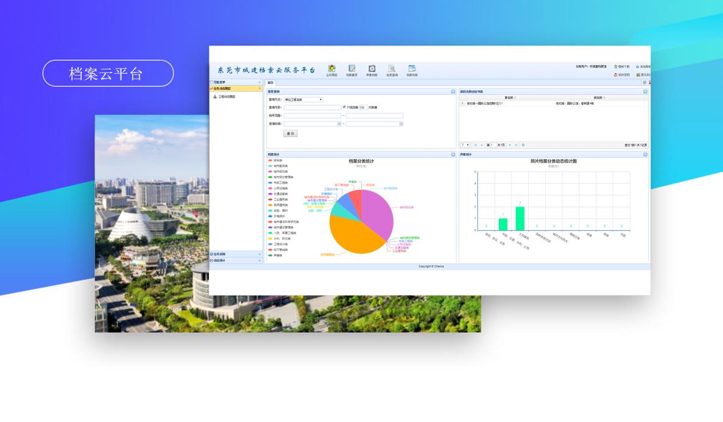Viewport: 723px width, 422px height.
Task: Sort by the 原名称 column header
Action: [510, 98]
